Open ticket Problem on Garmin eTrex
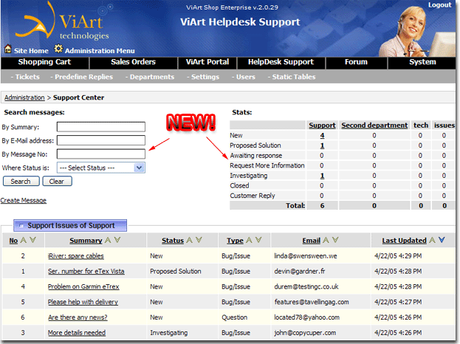This screenshot has height=344, width=460. pyautogui.click(x=83, y=286)
